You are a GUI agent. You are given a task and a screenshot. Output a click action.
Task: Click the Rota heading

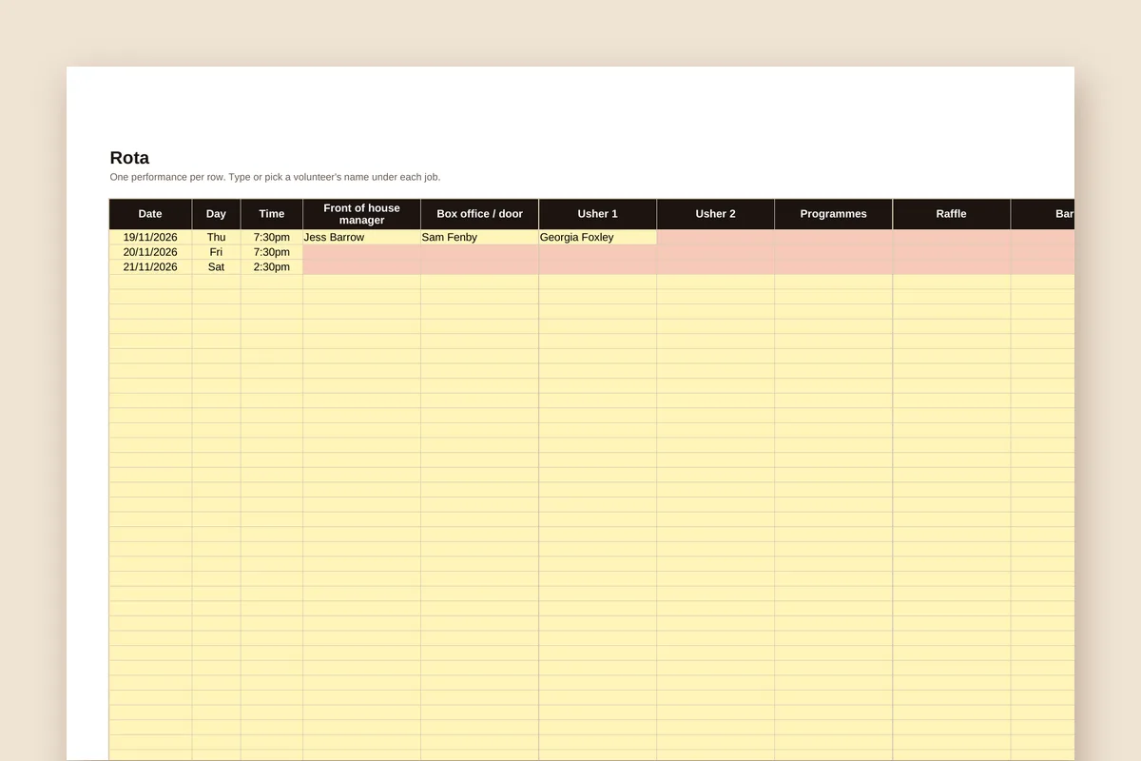pyautogui.click(x=129, y=158)
